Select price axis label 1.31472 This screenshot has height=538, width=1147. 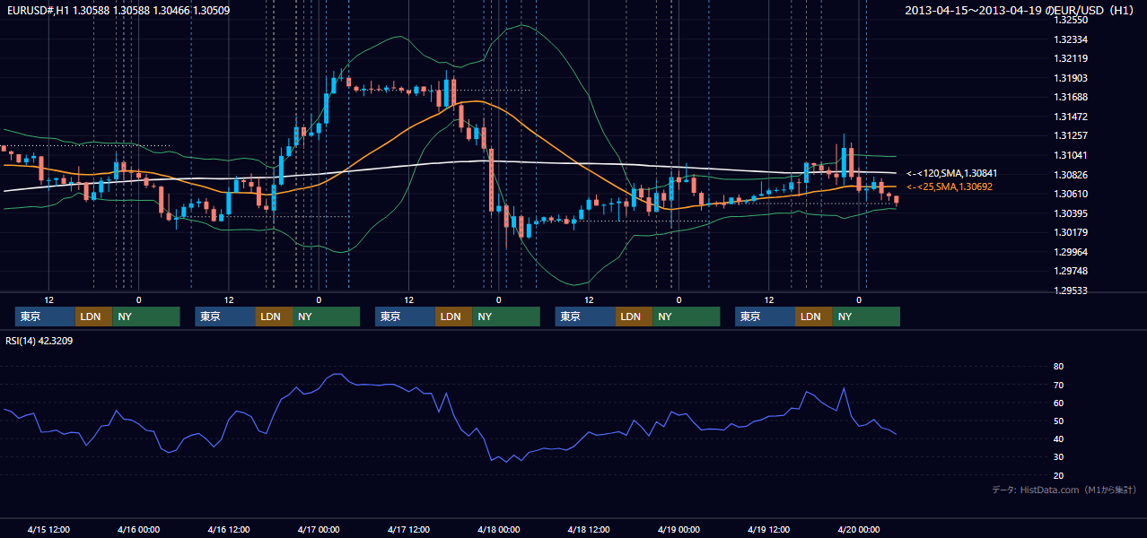click(x=1071, y=117)
